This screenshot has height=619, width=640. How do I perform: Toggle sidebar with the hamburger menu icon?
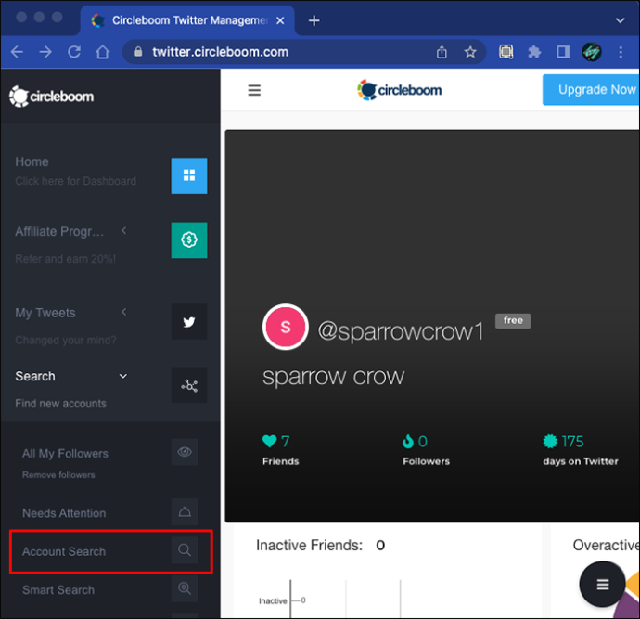(254, 90)
